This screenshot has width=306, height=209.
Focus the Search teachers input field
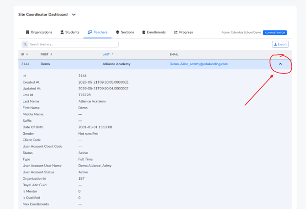[74, 44]
